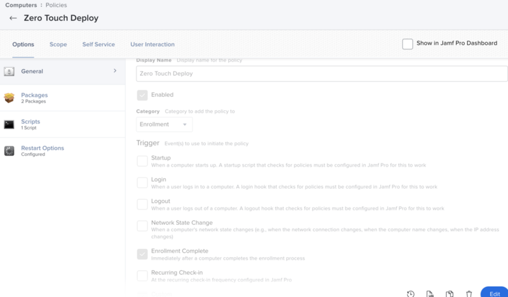The image size is (508, 297).
Task: Open the Category Enrollment dropdown
Action: click(x=164, y=124)
